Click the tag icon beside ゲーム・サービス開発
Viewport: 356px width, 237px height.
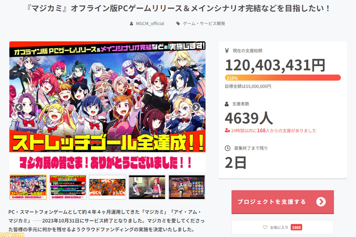(178, 24)
